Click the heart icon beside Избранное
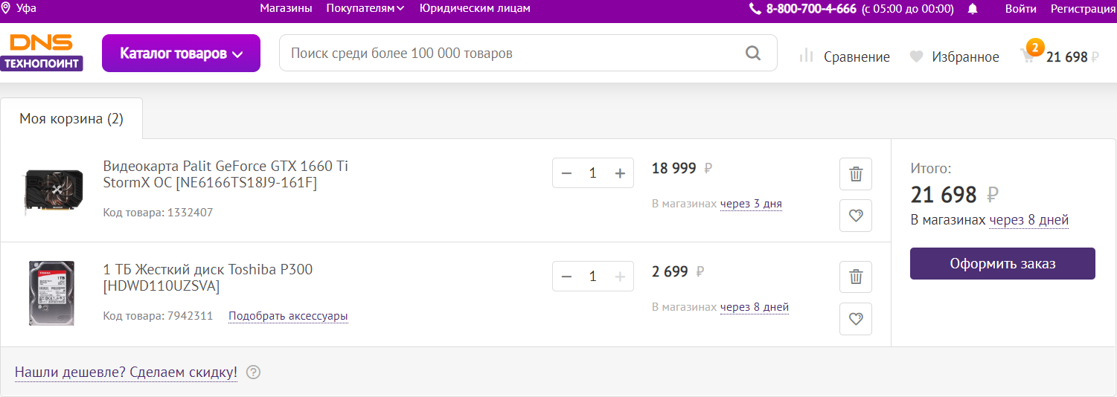 pyautogui.click(x=917, y=57)
